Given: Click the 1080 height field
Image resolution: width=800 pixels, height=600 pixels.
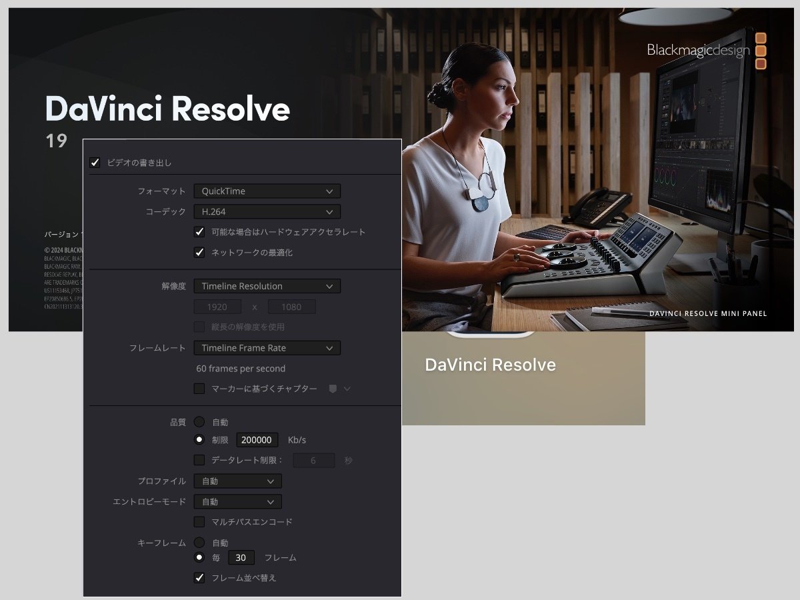Looking at the screenshot, I should coord(292,307).
